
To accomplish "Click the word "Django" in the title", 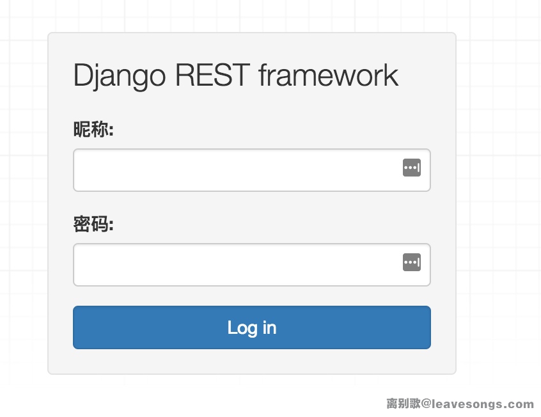I will [120, 76].
